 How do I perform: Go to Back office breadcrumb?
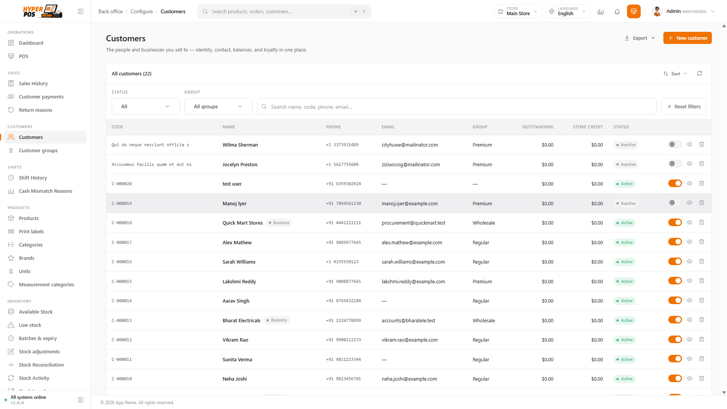111,11
